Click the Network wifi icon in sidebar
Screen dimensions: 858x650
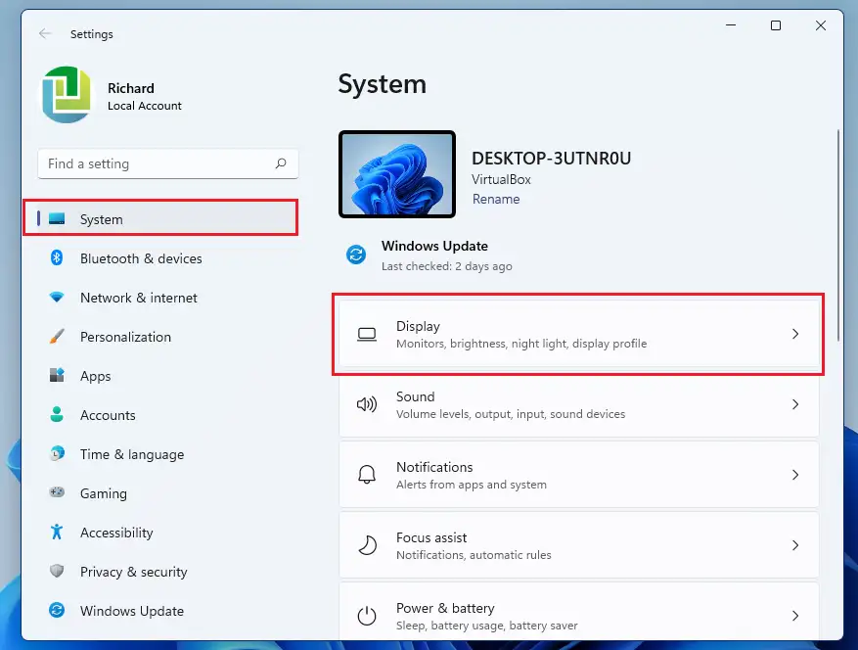(57, 298)
